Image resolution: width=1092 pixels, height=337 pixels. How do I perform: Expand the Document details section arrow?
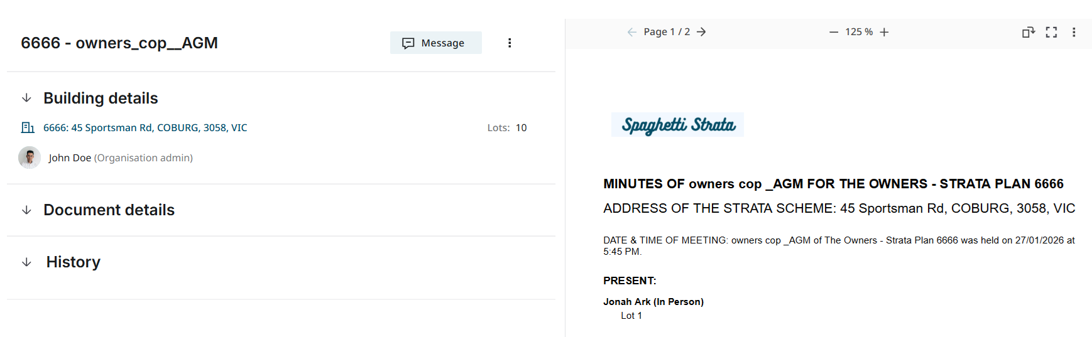[x=26, y=210]
